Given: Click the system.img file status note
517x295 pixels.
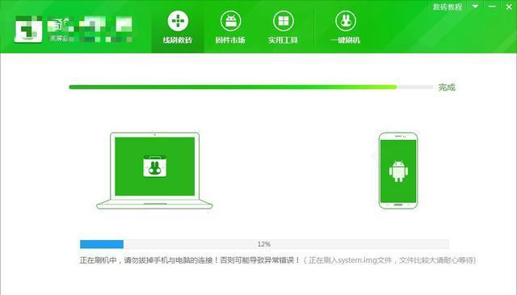Looking at the screenshot, I should [389, 260].
